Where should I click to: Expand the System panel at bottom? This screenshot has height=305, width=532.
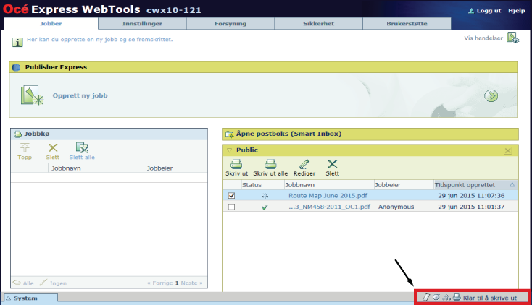30,298
